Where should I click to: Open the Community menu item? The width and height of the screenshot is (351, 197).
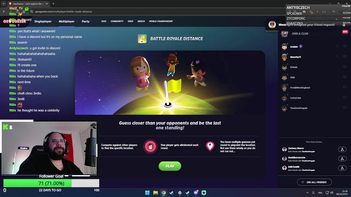(x=117, y=21)
